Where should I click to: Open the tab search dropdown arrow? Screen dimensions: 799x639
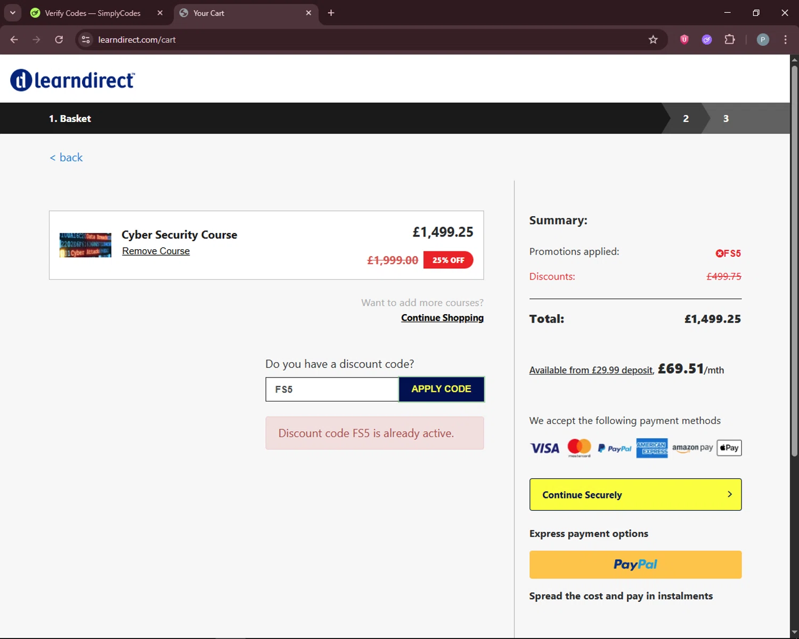13,13
